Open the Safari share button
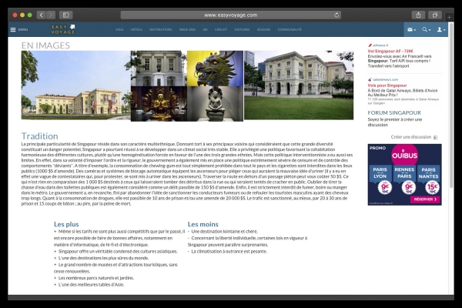The image size is (462, 308). pyautogui.click(x=418, y=15)
